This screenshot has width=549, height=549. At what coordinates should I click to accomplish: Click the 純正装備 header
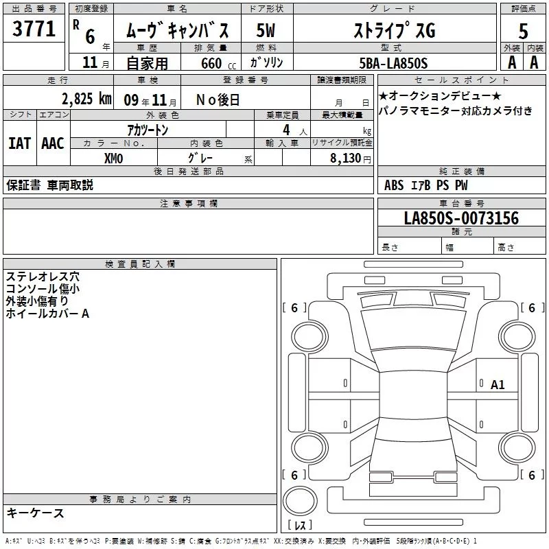[461, 171]
